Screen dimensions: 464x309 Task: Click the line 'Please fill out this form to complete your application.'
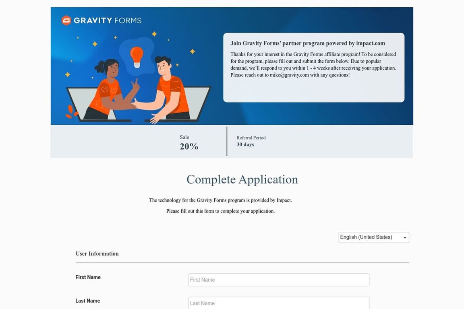[220, 211]
